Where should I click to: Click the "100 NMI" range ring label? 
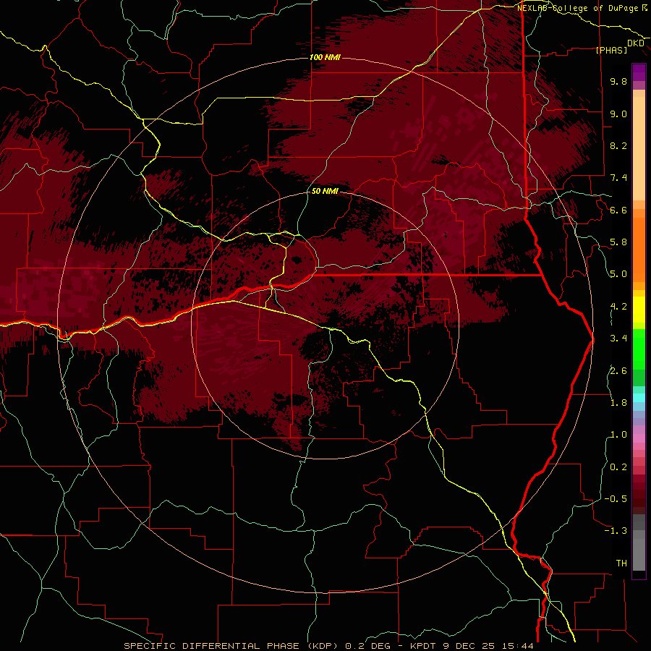(x=325, y=57)
